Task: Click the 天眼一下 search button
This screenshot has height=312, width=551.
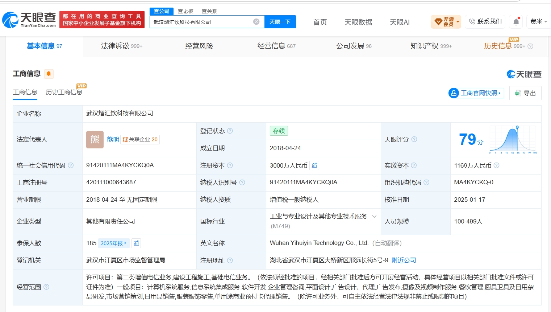Action: pyautogui.click(x=280, y=22)
